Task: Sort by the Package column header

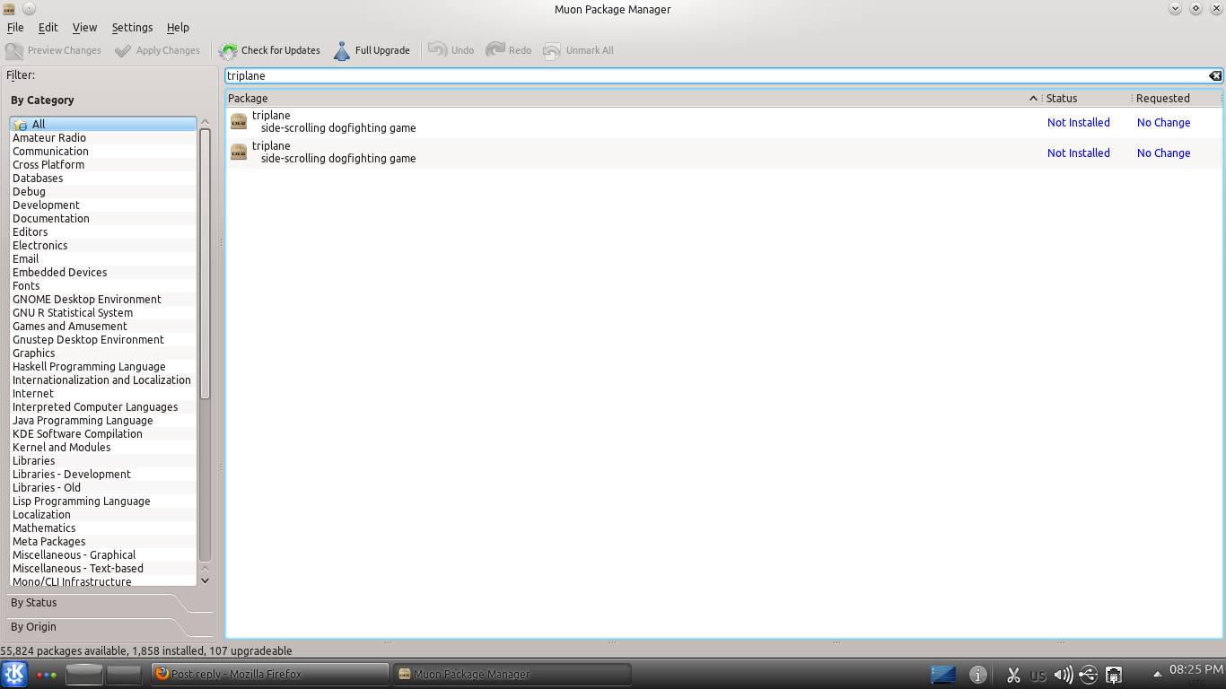Action: pos(628,99)
